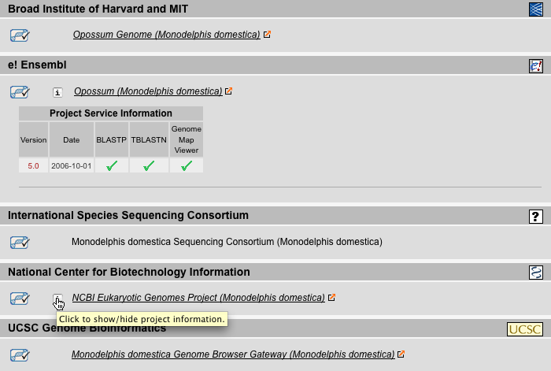
Task: Click the UCSC logo icon
Action: (x=525, y=329)
